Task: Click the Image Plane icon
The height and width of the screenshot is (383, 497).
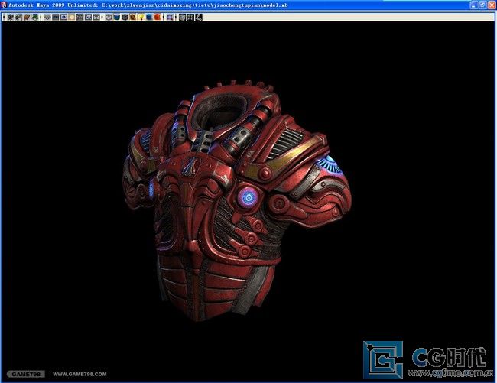Action: [35, 17]
